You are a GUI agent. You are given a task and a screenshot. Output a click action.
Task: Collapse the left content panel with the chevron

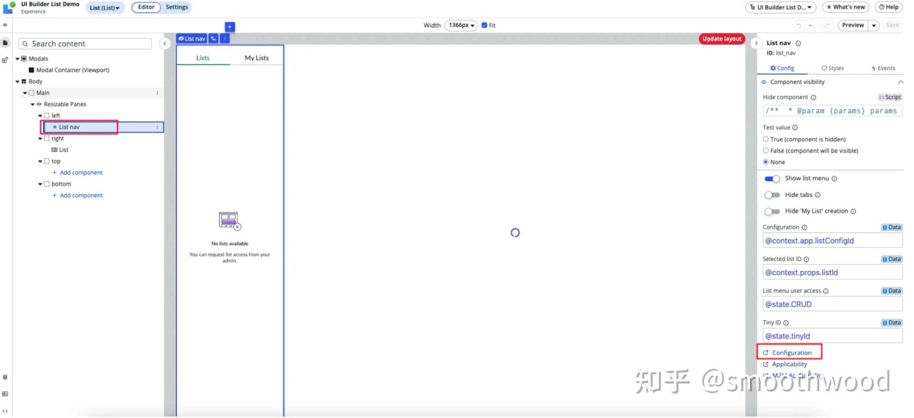165,44
